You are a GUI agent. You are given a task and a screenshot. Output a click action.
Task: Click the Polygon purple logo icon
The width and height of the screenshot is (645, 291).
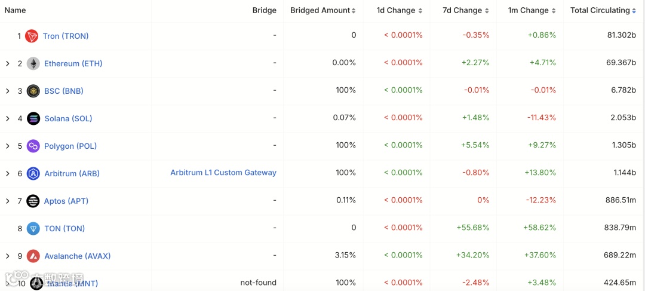(x=33, y=146)
